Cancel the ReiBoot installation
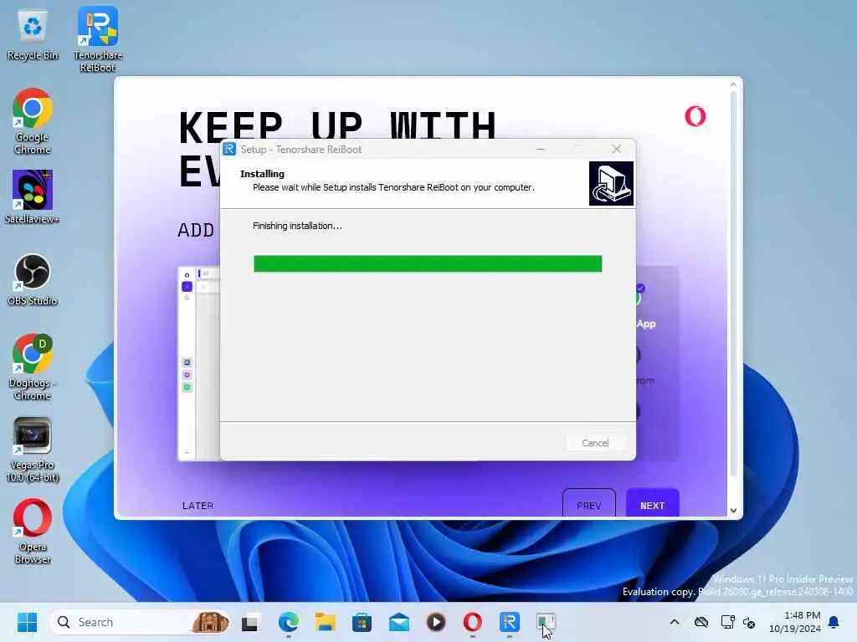This screenshot has width=857, height=642. (595, 443)
